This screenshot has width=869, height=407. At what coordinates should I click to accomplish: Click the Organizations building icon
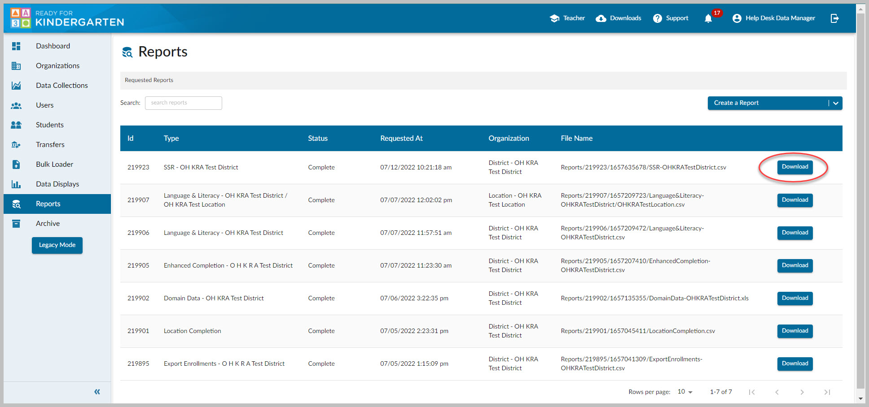coord(16,66)
